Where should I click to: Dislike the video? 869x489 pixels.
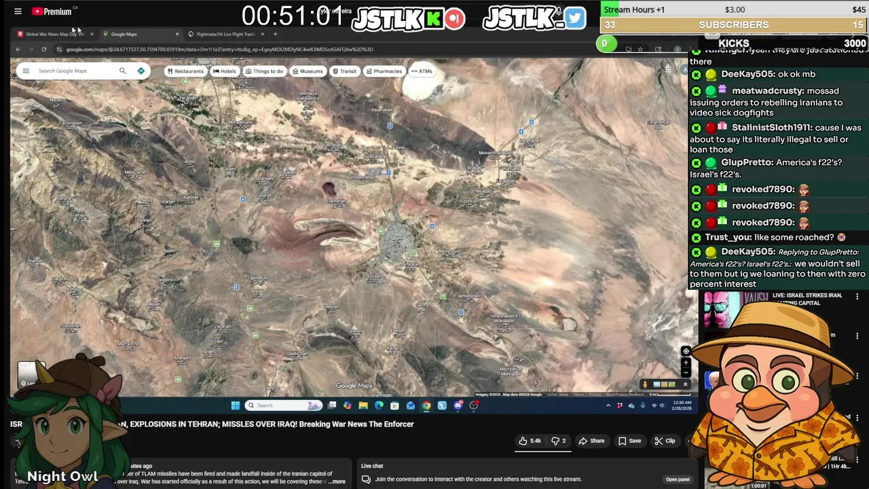pyautogui.click(x=559, y=441)
